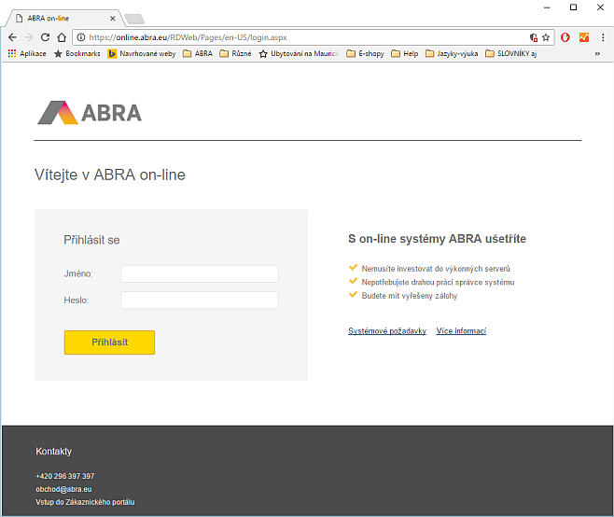The image size is (614, 517).
Task: Click text Budete mít vyřešeny zálohy
Action: coord(410,296)
